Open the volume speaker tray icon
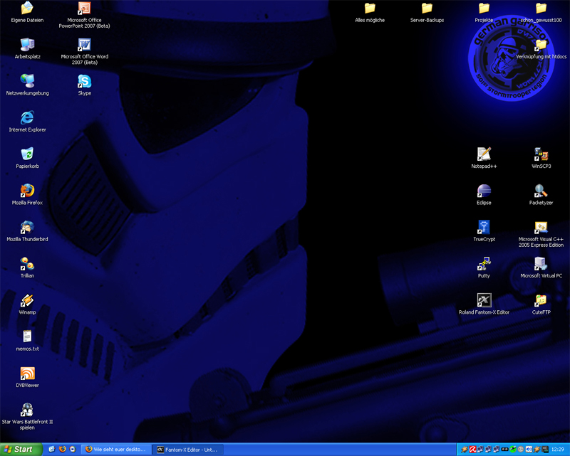The height and width of the screenshot is (456, 570). (x=529, y=450)
